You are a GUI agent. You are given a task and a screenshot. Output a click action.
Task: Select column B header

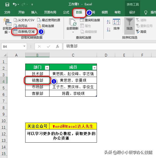(37, 55)
